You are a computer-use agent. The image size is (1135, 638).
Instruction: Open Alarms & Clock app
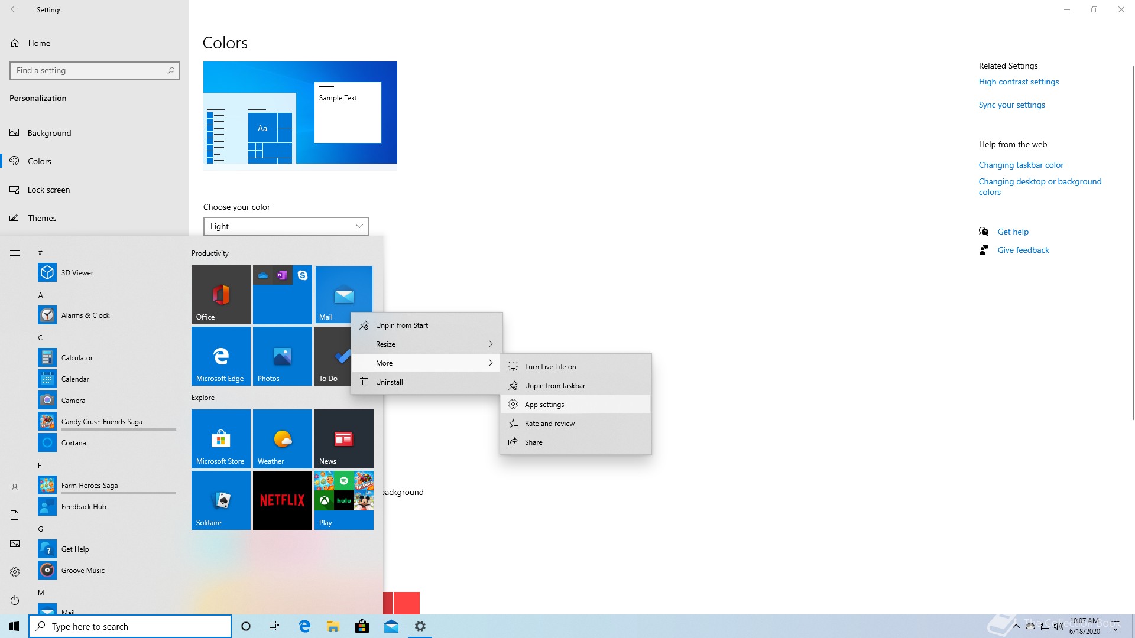click(85, 315)
